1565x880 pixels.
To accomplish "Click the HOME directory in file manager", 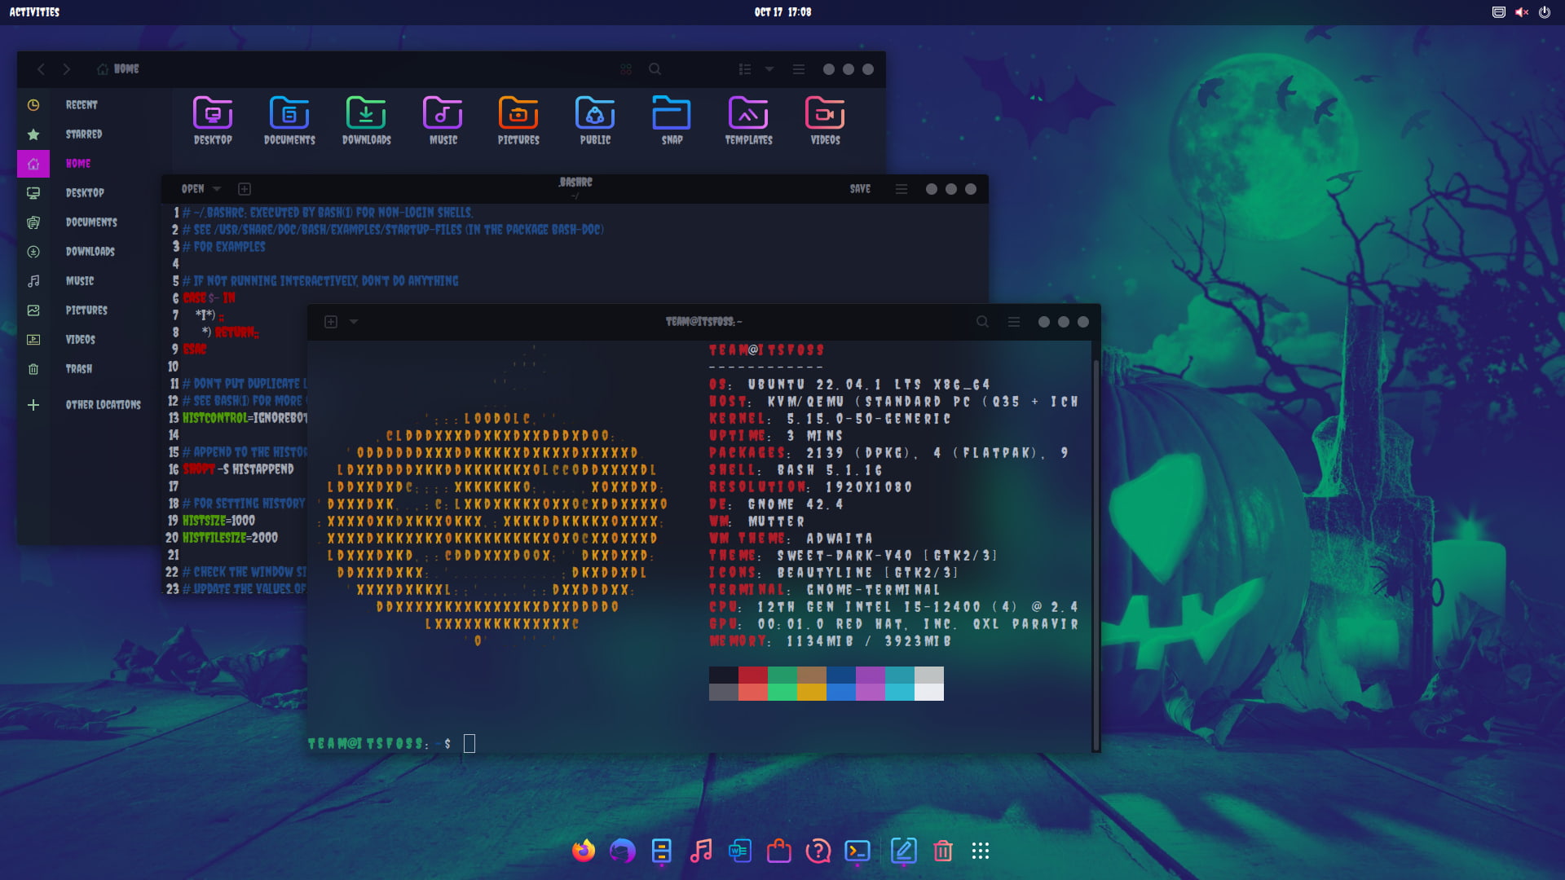I will pyautogui.click(x=78, y=163).
